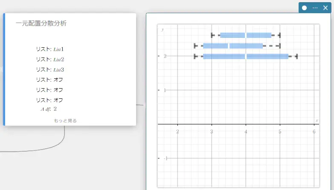Select the A df value 2
The image size is (334, 190).
click(x=55, y=109)
